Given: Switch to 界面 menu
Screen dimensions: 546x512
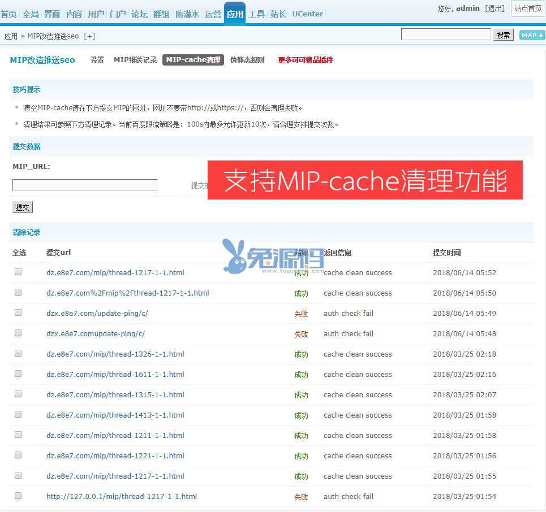Looking at the screenshot, I should (x=52, y=14).
